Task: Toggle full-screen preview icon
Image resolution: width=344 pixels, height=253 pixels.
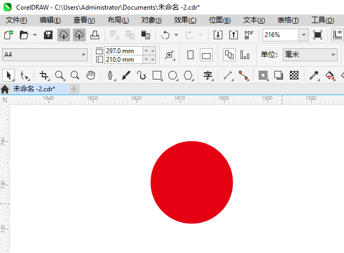Action: pyautogui.click(x=318, y=35)
